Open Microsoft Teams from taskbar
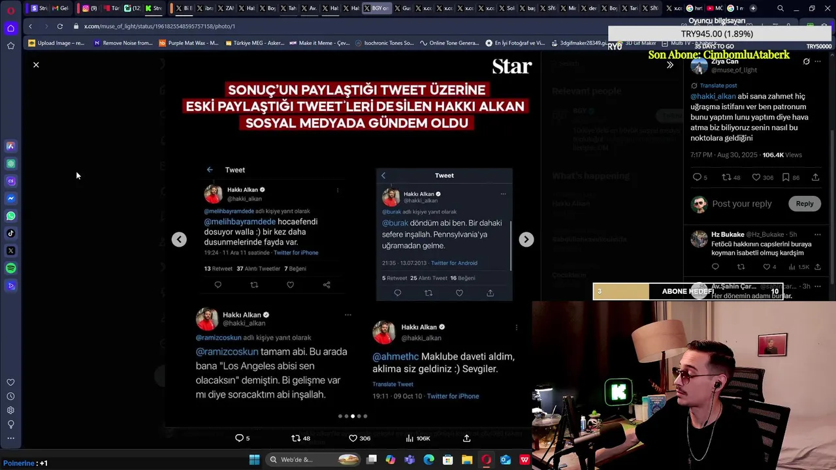This screenshot has height=470, width=836. pyautogui.click(x=410, y=460)
